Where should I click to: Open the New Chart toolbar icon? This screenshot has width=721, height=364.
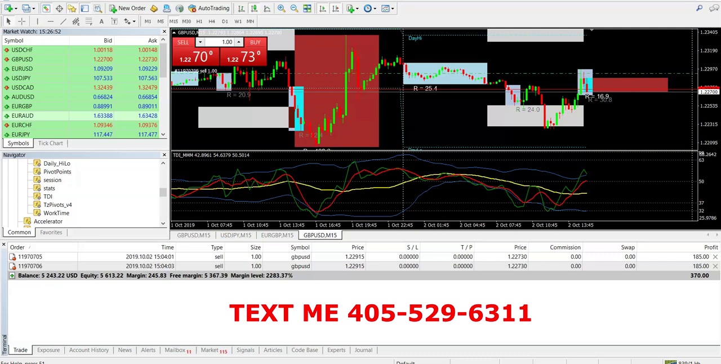[x=8, y=8]
